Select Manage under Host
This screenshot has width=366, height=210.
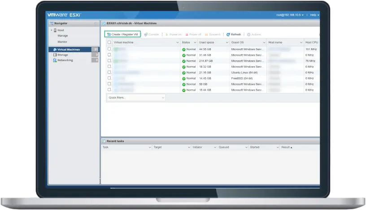pyautogui.click(x=63, y=36)
